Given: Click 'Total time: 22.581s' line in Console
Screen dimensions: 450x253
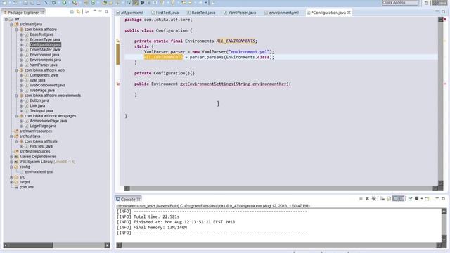Looking at the screenshot, I should pos(148,217).
